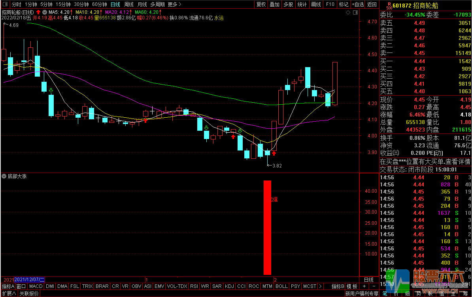Open the 统计 statistics tool
The width and height of the screenshot is (472, 297).
click(302, 4)
